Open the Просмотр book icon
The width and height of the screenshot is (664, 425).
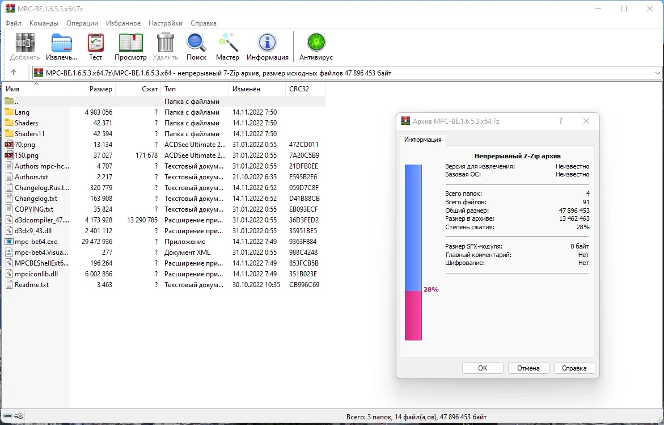point(130,43)
